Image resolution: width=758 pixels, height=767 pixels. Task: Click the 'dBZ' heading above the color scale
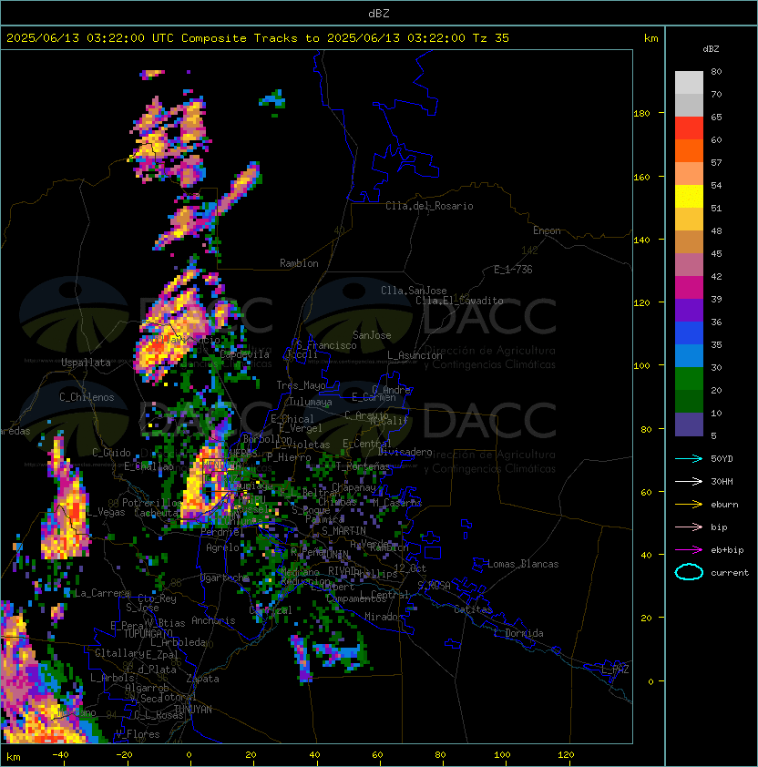711,49
